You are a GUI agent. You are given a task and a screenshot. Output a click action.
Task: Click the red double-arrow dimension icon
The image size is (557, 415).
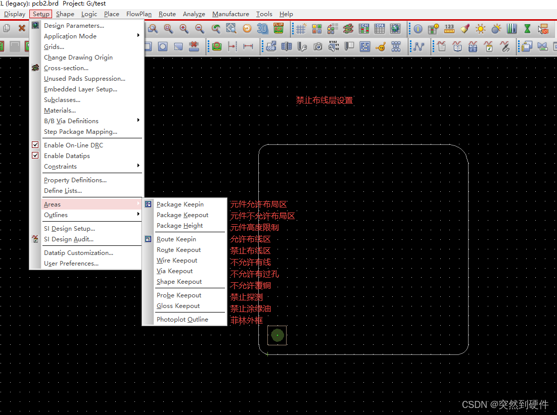pyautogui.click(x=248, y=46)
